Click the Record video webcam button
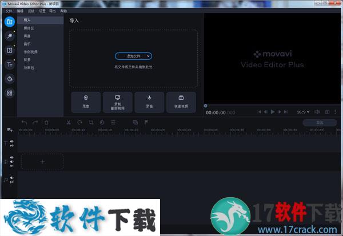Screen dimensions: 343x236 (x=86, y=102)
